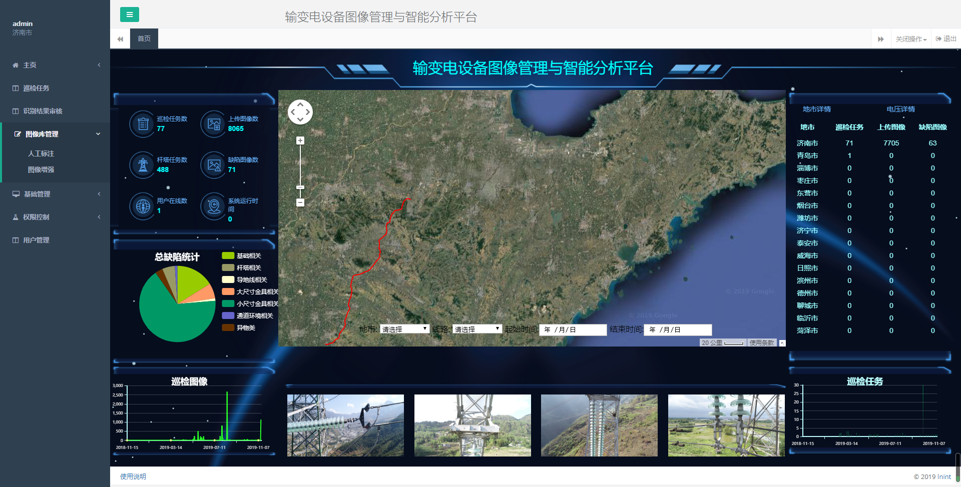Open the 线路 line dropdown

[x=477, y=329]
